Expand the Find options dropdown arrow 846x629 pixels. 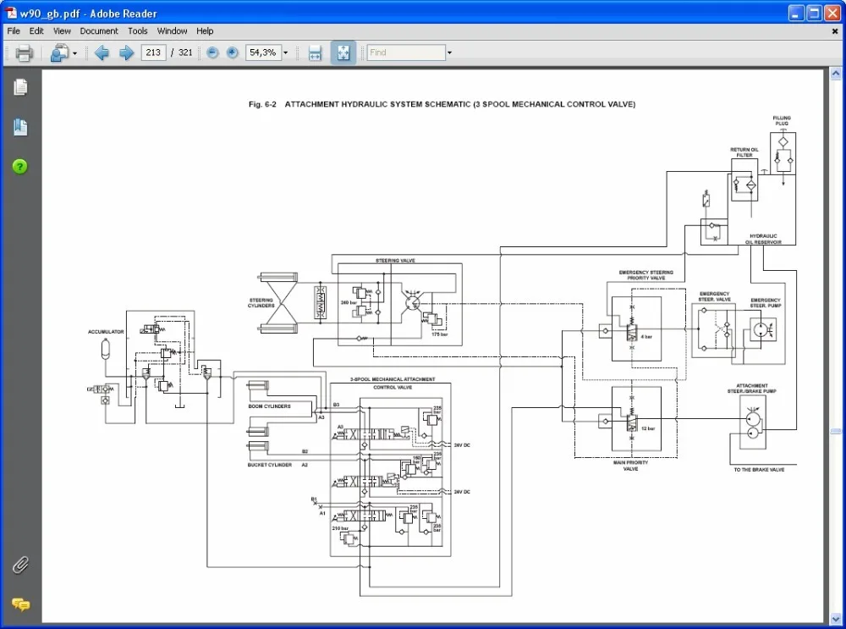[x=449, y=52]
